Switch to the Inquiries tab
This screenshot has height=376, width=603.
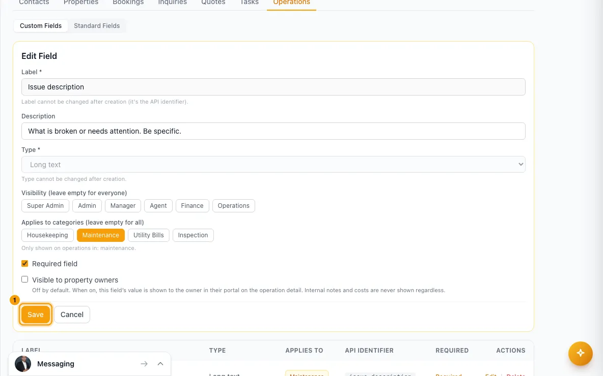172,3
